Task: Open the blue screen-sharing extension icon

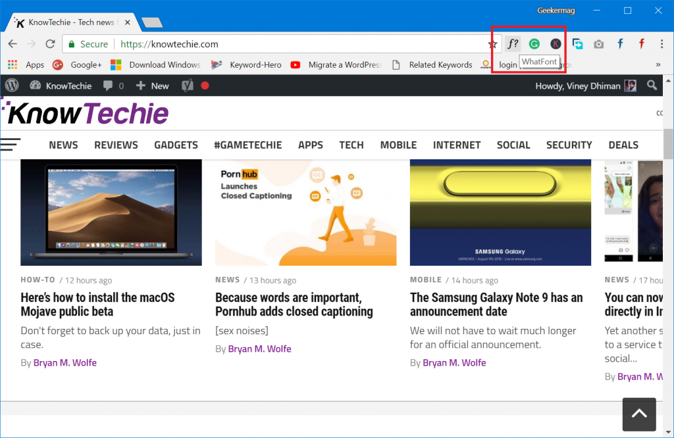Action: tap(577, 44)
